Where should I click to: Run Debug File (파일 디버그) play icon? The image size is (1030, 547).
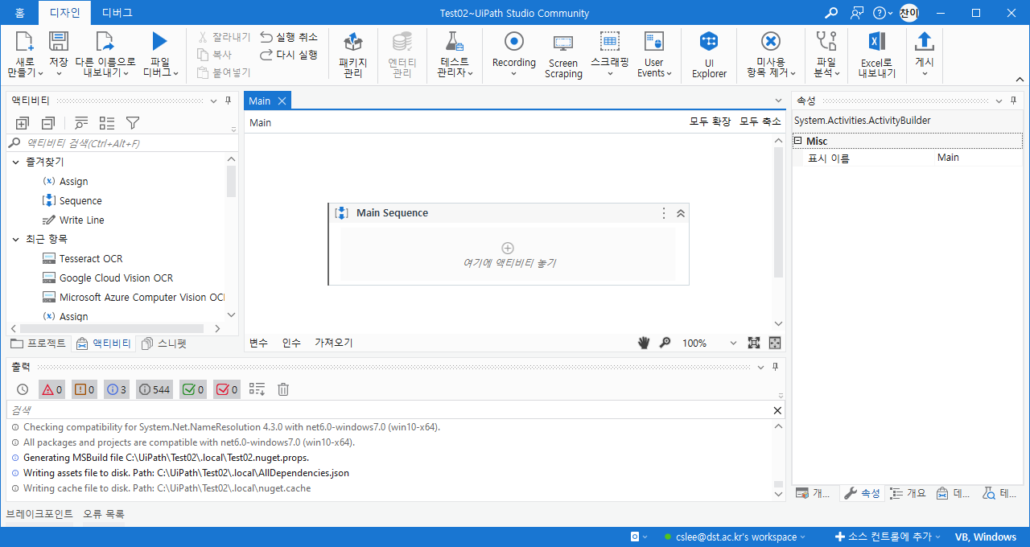point(159,43)
